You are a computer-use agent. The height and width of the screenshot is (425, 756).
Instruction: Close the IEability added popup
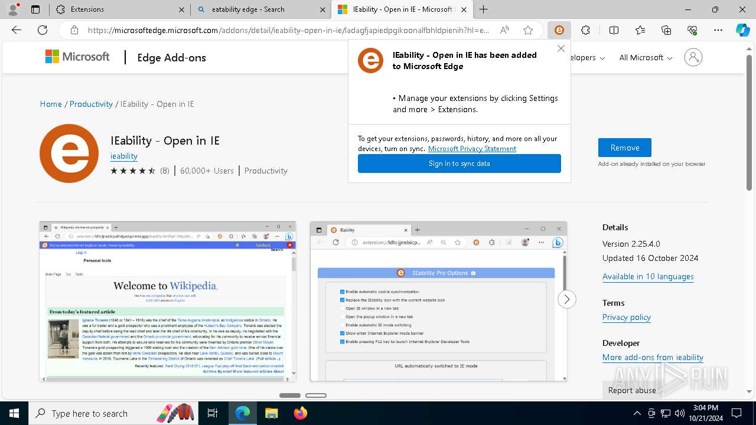click(x=561, y=48)
